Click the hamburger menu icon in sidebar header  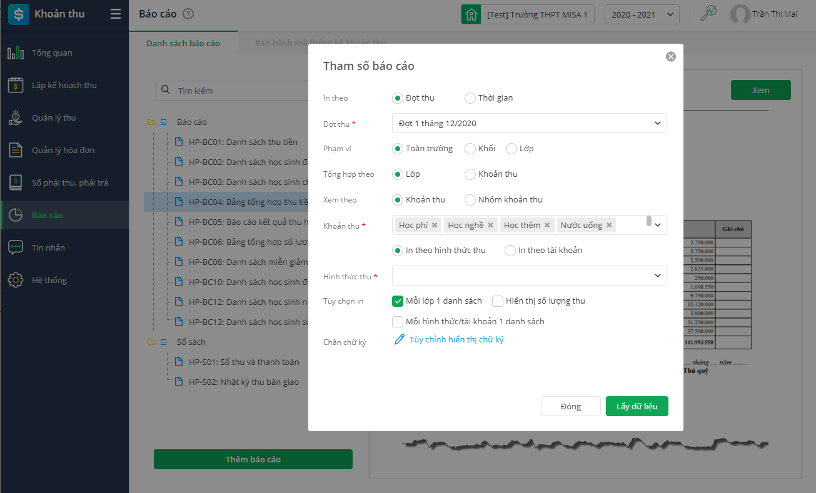(x=116, y=14)
